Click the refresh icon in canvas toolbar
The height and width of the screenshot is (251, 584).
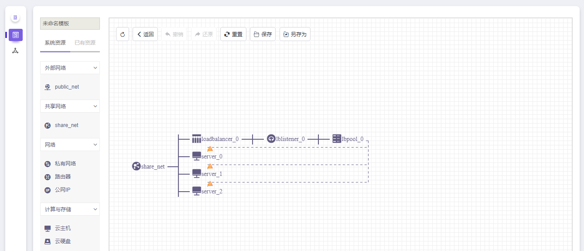click(123, 34)
